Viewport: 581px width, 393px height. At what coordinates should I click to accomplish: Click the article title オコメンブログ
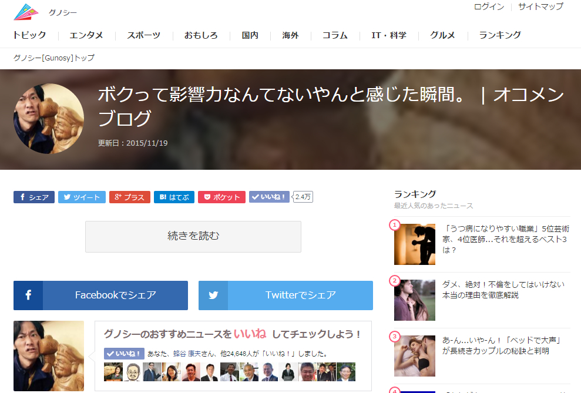pyautogui.click(x=331, y=106)
